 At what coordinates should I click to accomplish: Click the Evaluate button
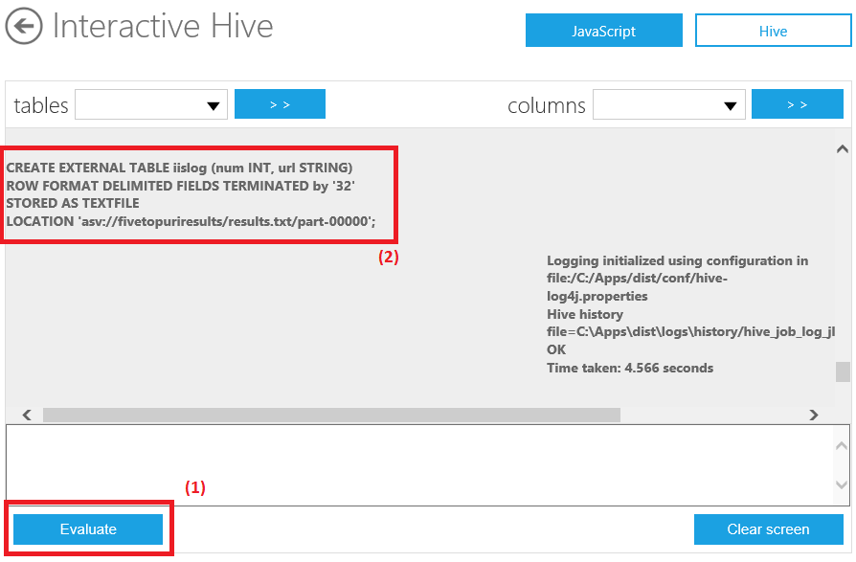point(88,529)
